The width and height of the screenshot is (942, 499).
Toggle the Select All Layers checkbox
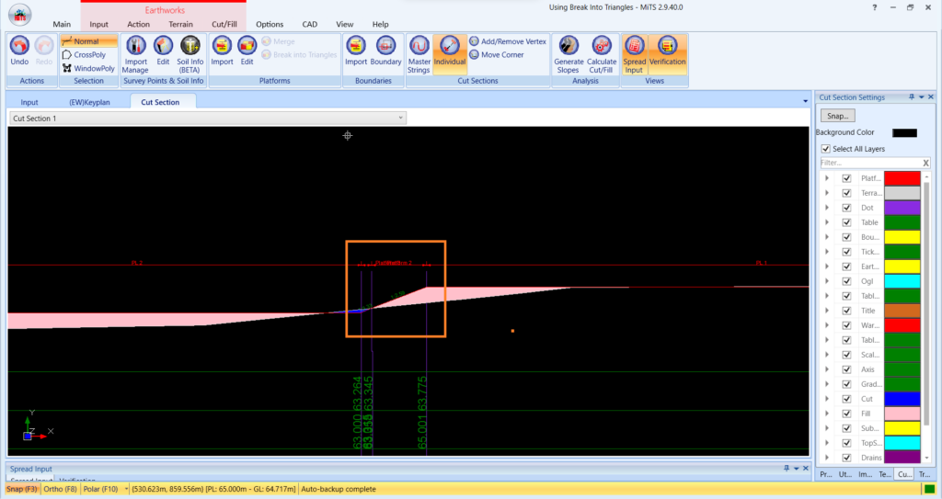coord(825,149)
